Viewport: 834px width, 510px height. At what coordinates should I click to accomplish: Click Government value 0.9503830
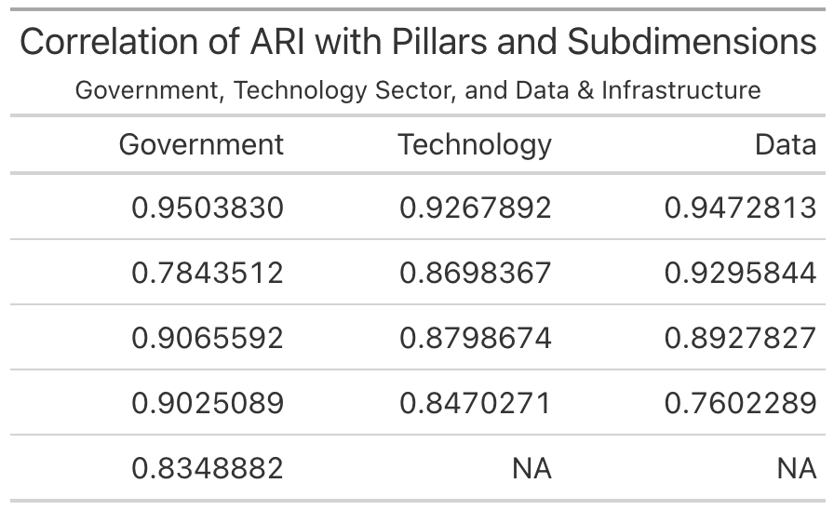[208, 207]
